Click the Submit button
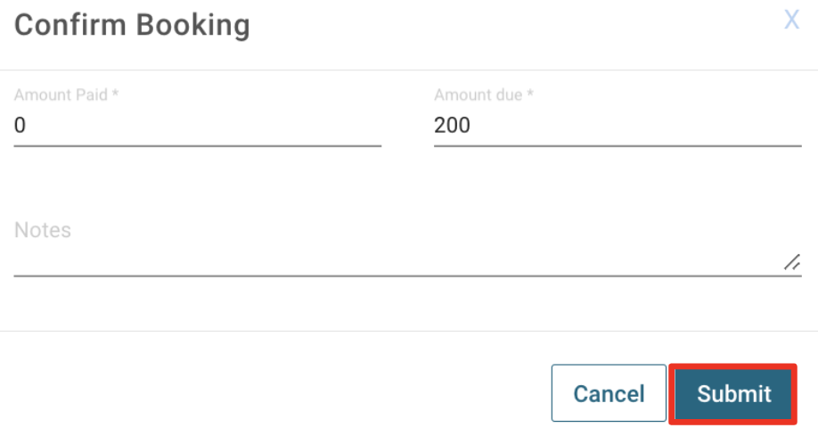The height and width of the screenshot is (428, 818). click(733, 393)
